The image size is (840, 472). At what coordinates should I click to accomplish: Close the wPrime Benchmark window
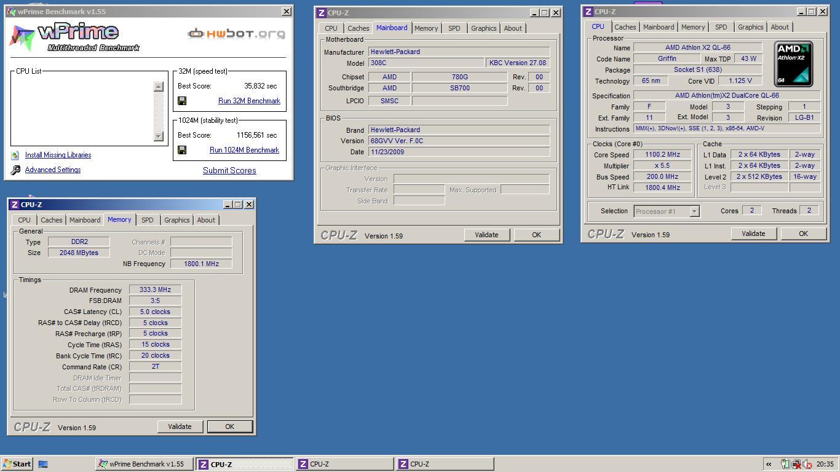[x=287, y=12]
